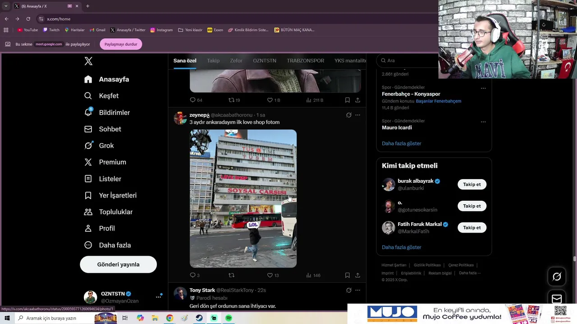Open Steam from taskbar
Image resolution: width=577 pixels, height=324 pixels.
click(x=199, y=318)
